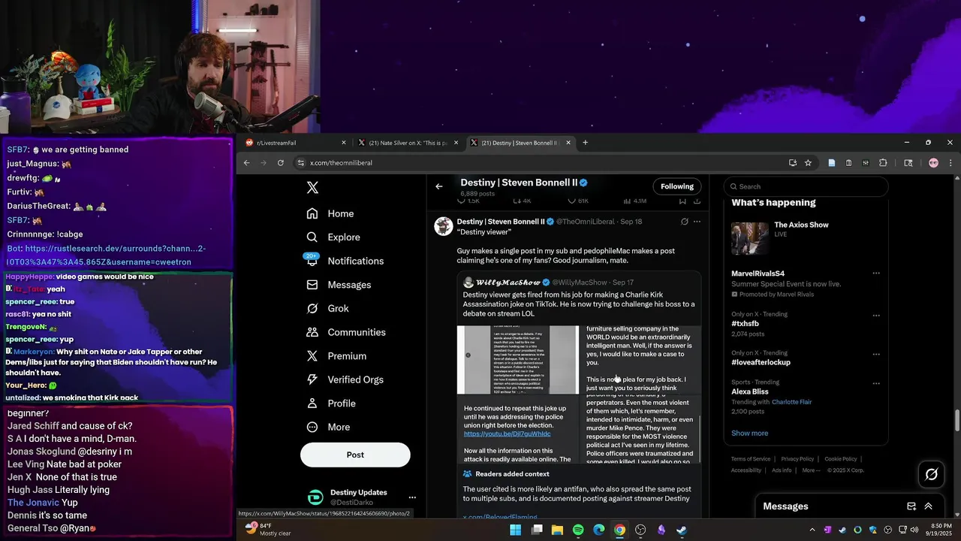The width and height of the screenshot is (961, 541).
Task: Open Grok in X sidebar
Action: click(327, 308)
